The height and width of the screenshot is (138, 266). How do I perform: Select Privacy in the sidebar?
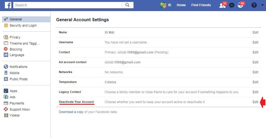tap(15, 37)
